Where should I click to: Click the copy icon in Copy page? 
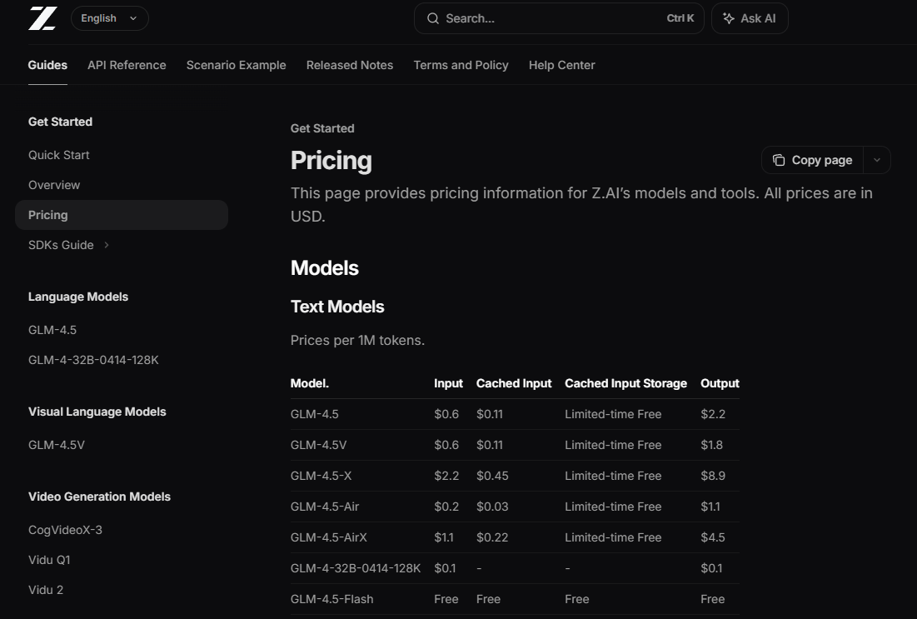(779, 160)
